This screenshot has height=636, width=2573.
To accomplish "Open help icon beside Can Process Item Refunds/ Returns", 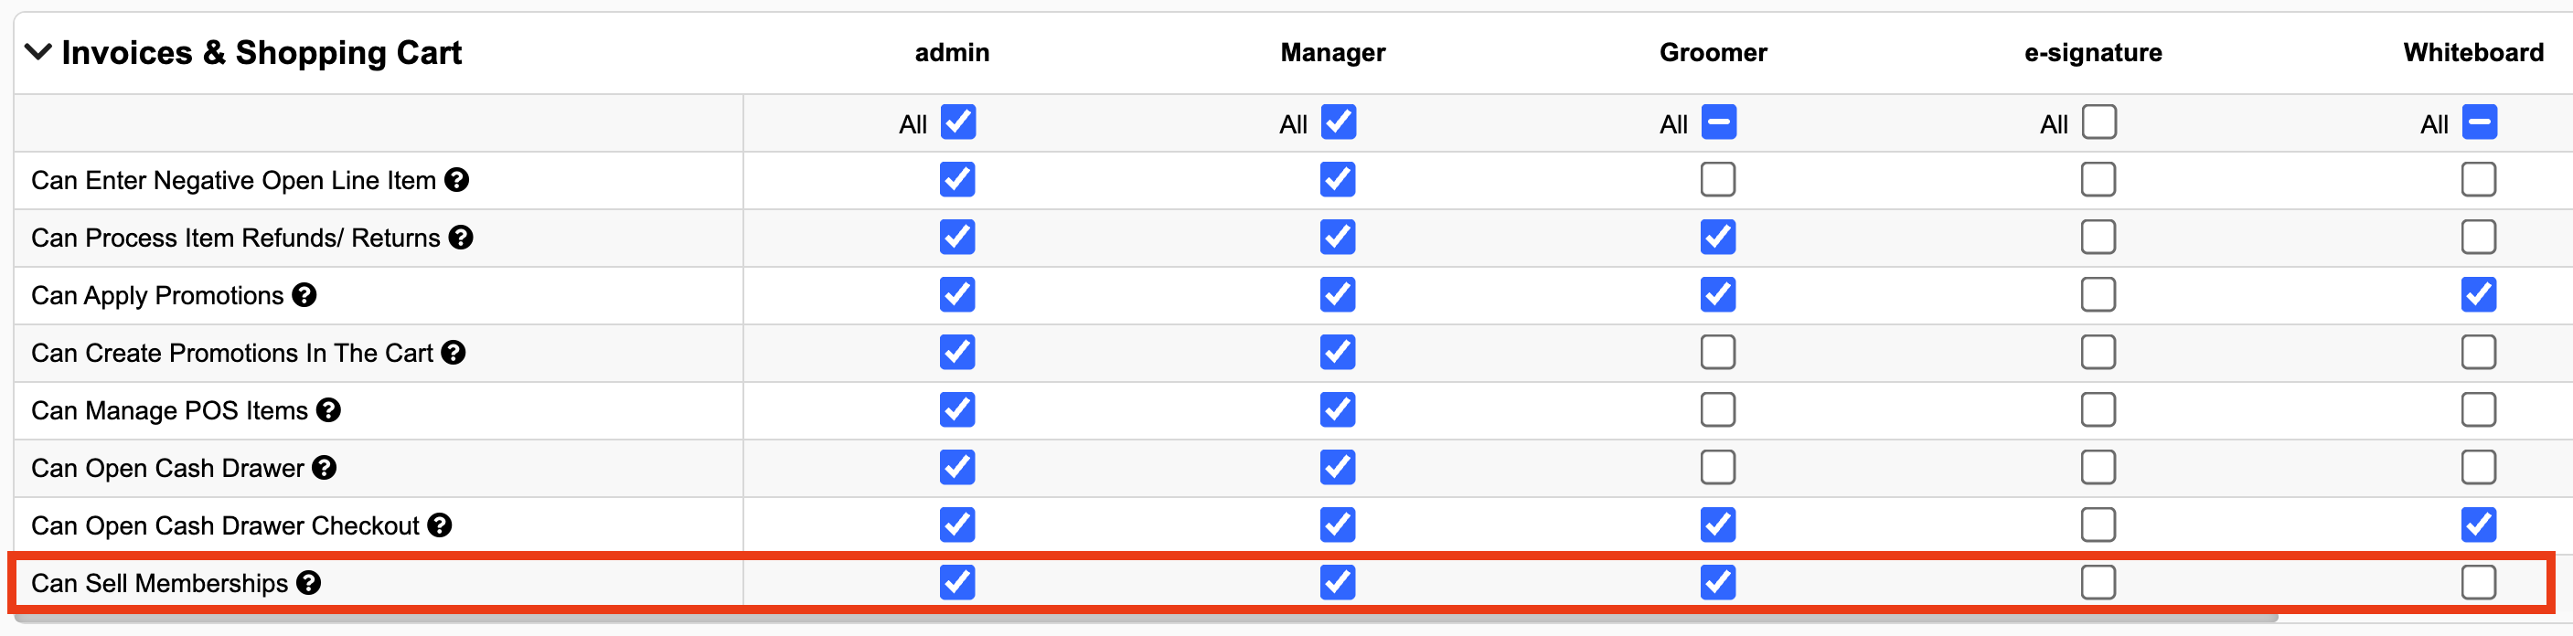I will coord(461,238).
